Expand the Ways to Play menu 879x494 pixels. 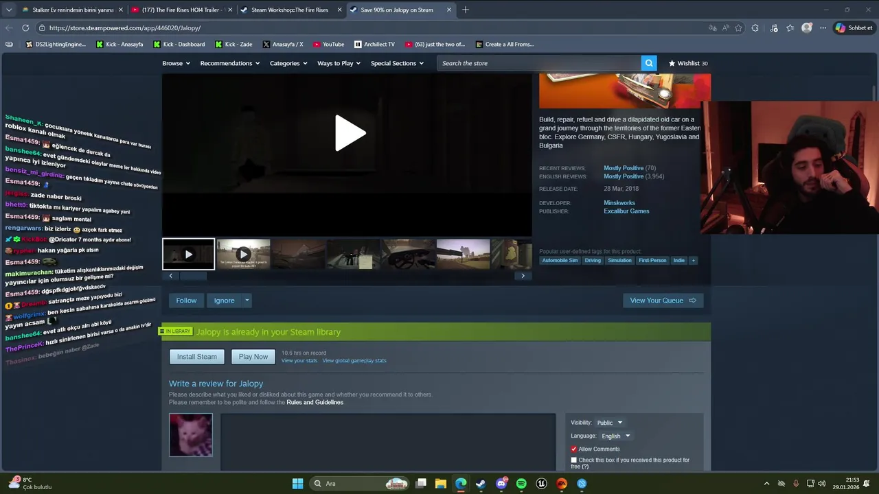tap(339, 63)
